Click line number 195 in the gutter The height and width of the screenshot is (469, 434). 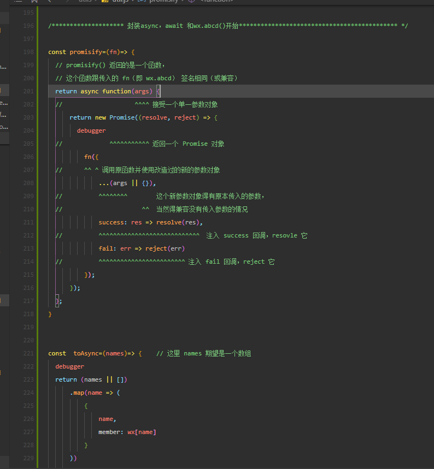point(28,13)
